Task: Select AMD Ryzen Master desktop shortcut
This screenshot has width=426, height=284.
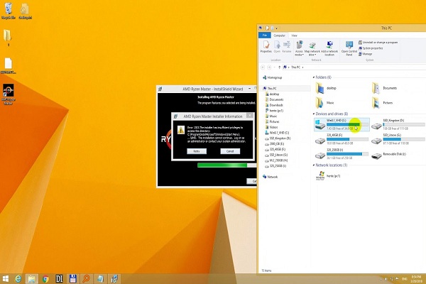Action: (9, 94)
